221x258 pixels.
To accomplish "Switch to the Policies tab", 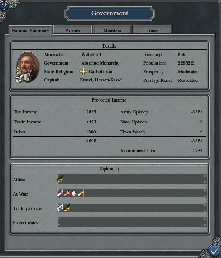I will click(72, 30).
